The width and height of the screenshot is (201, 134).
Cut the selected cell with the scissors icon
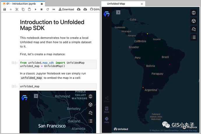[x=17, y=9]
